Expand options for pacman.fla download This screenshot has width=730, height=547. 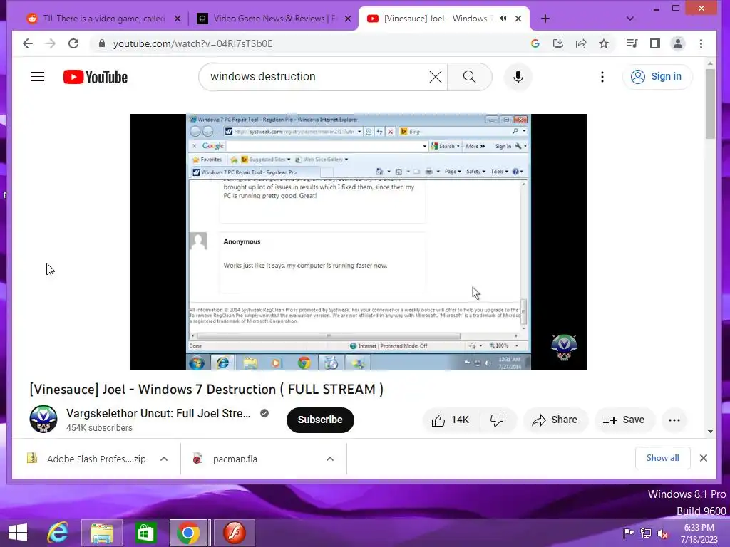[330, 459]
